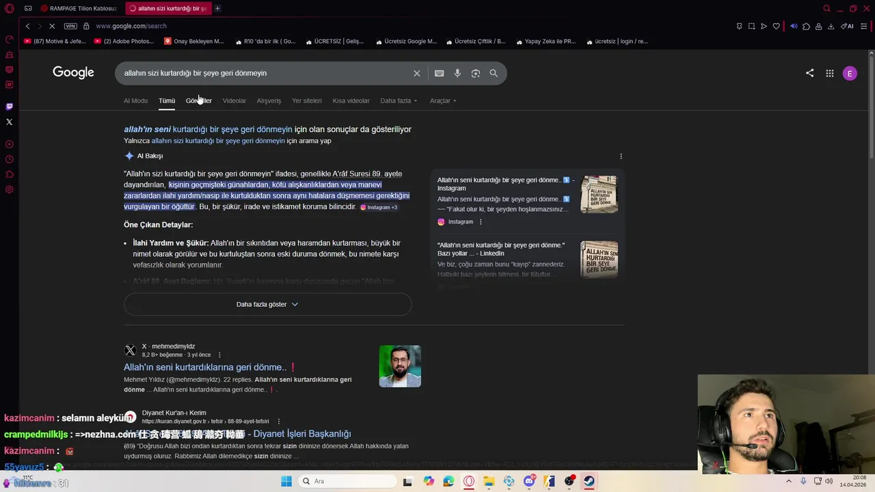Screen dimensions: 875x492
Task: Select the Yer siteleri tab
Action: click(x=307, y=100)
